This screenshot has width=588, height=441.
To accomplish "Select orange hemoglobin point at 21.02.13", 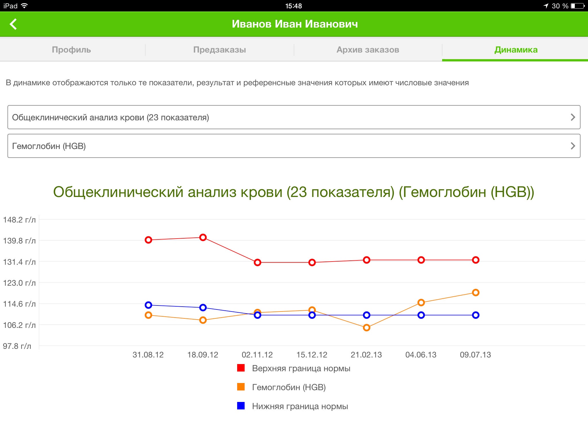I will tap(367, 328).
